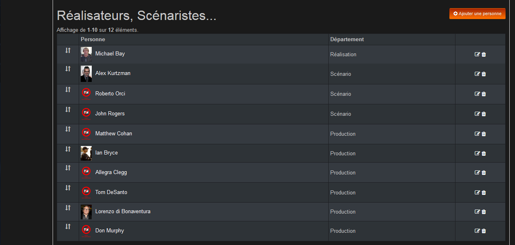Click Ian Bryce's portrait thumbnail
Viewport: 515px width, 245px height.
coord(86,153)
